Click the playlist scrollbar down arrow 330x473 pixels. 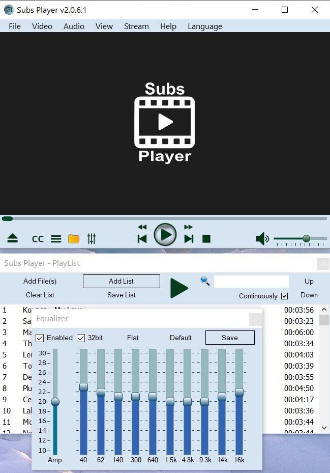coord(324,428)
